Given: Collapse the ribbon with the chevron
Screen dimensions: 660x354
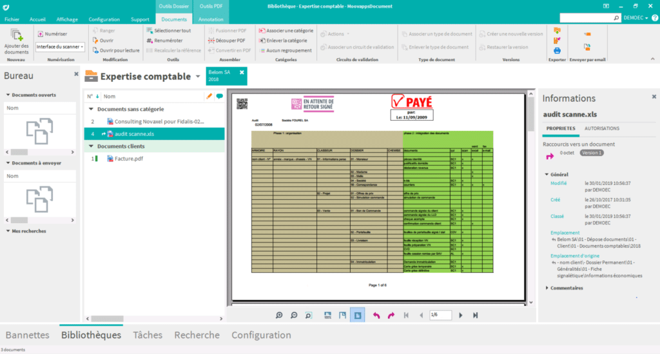Looking at the screenshot, I should pyautogui.click(x=652, y=59).
